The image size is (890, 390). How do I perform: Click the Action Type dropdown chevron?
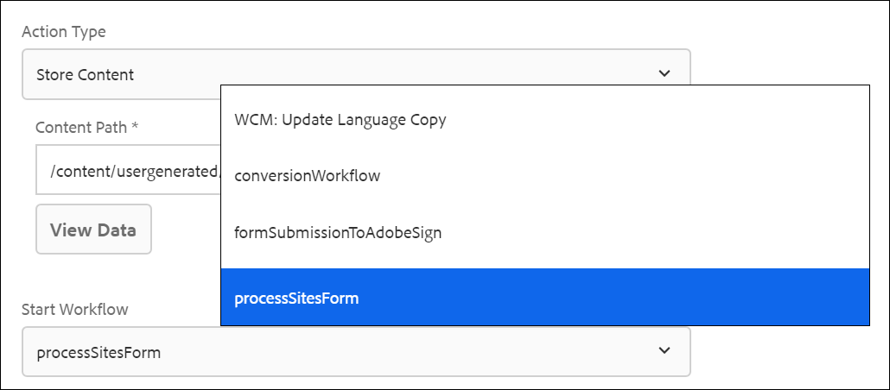tap(664, 74)
